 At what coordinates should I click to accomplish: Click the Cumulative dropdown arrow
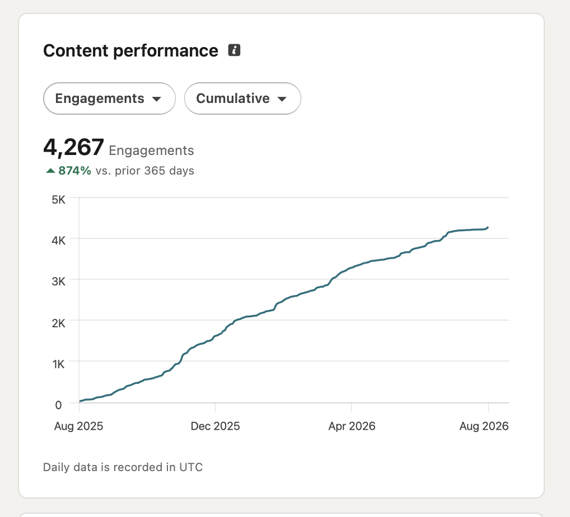[282, 99]
